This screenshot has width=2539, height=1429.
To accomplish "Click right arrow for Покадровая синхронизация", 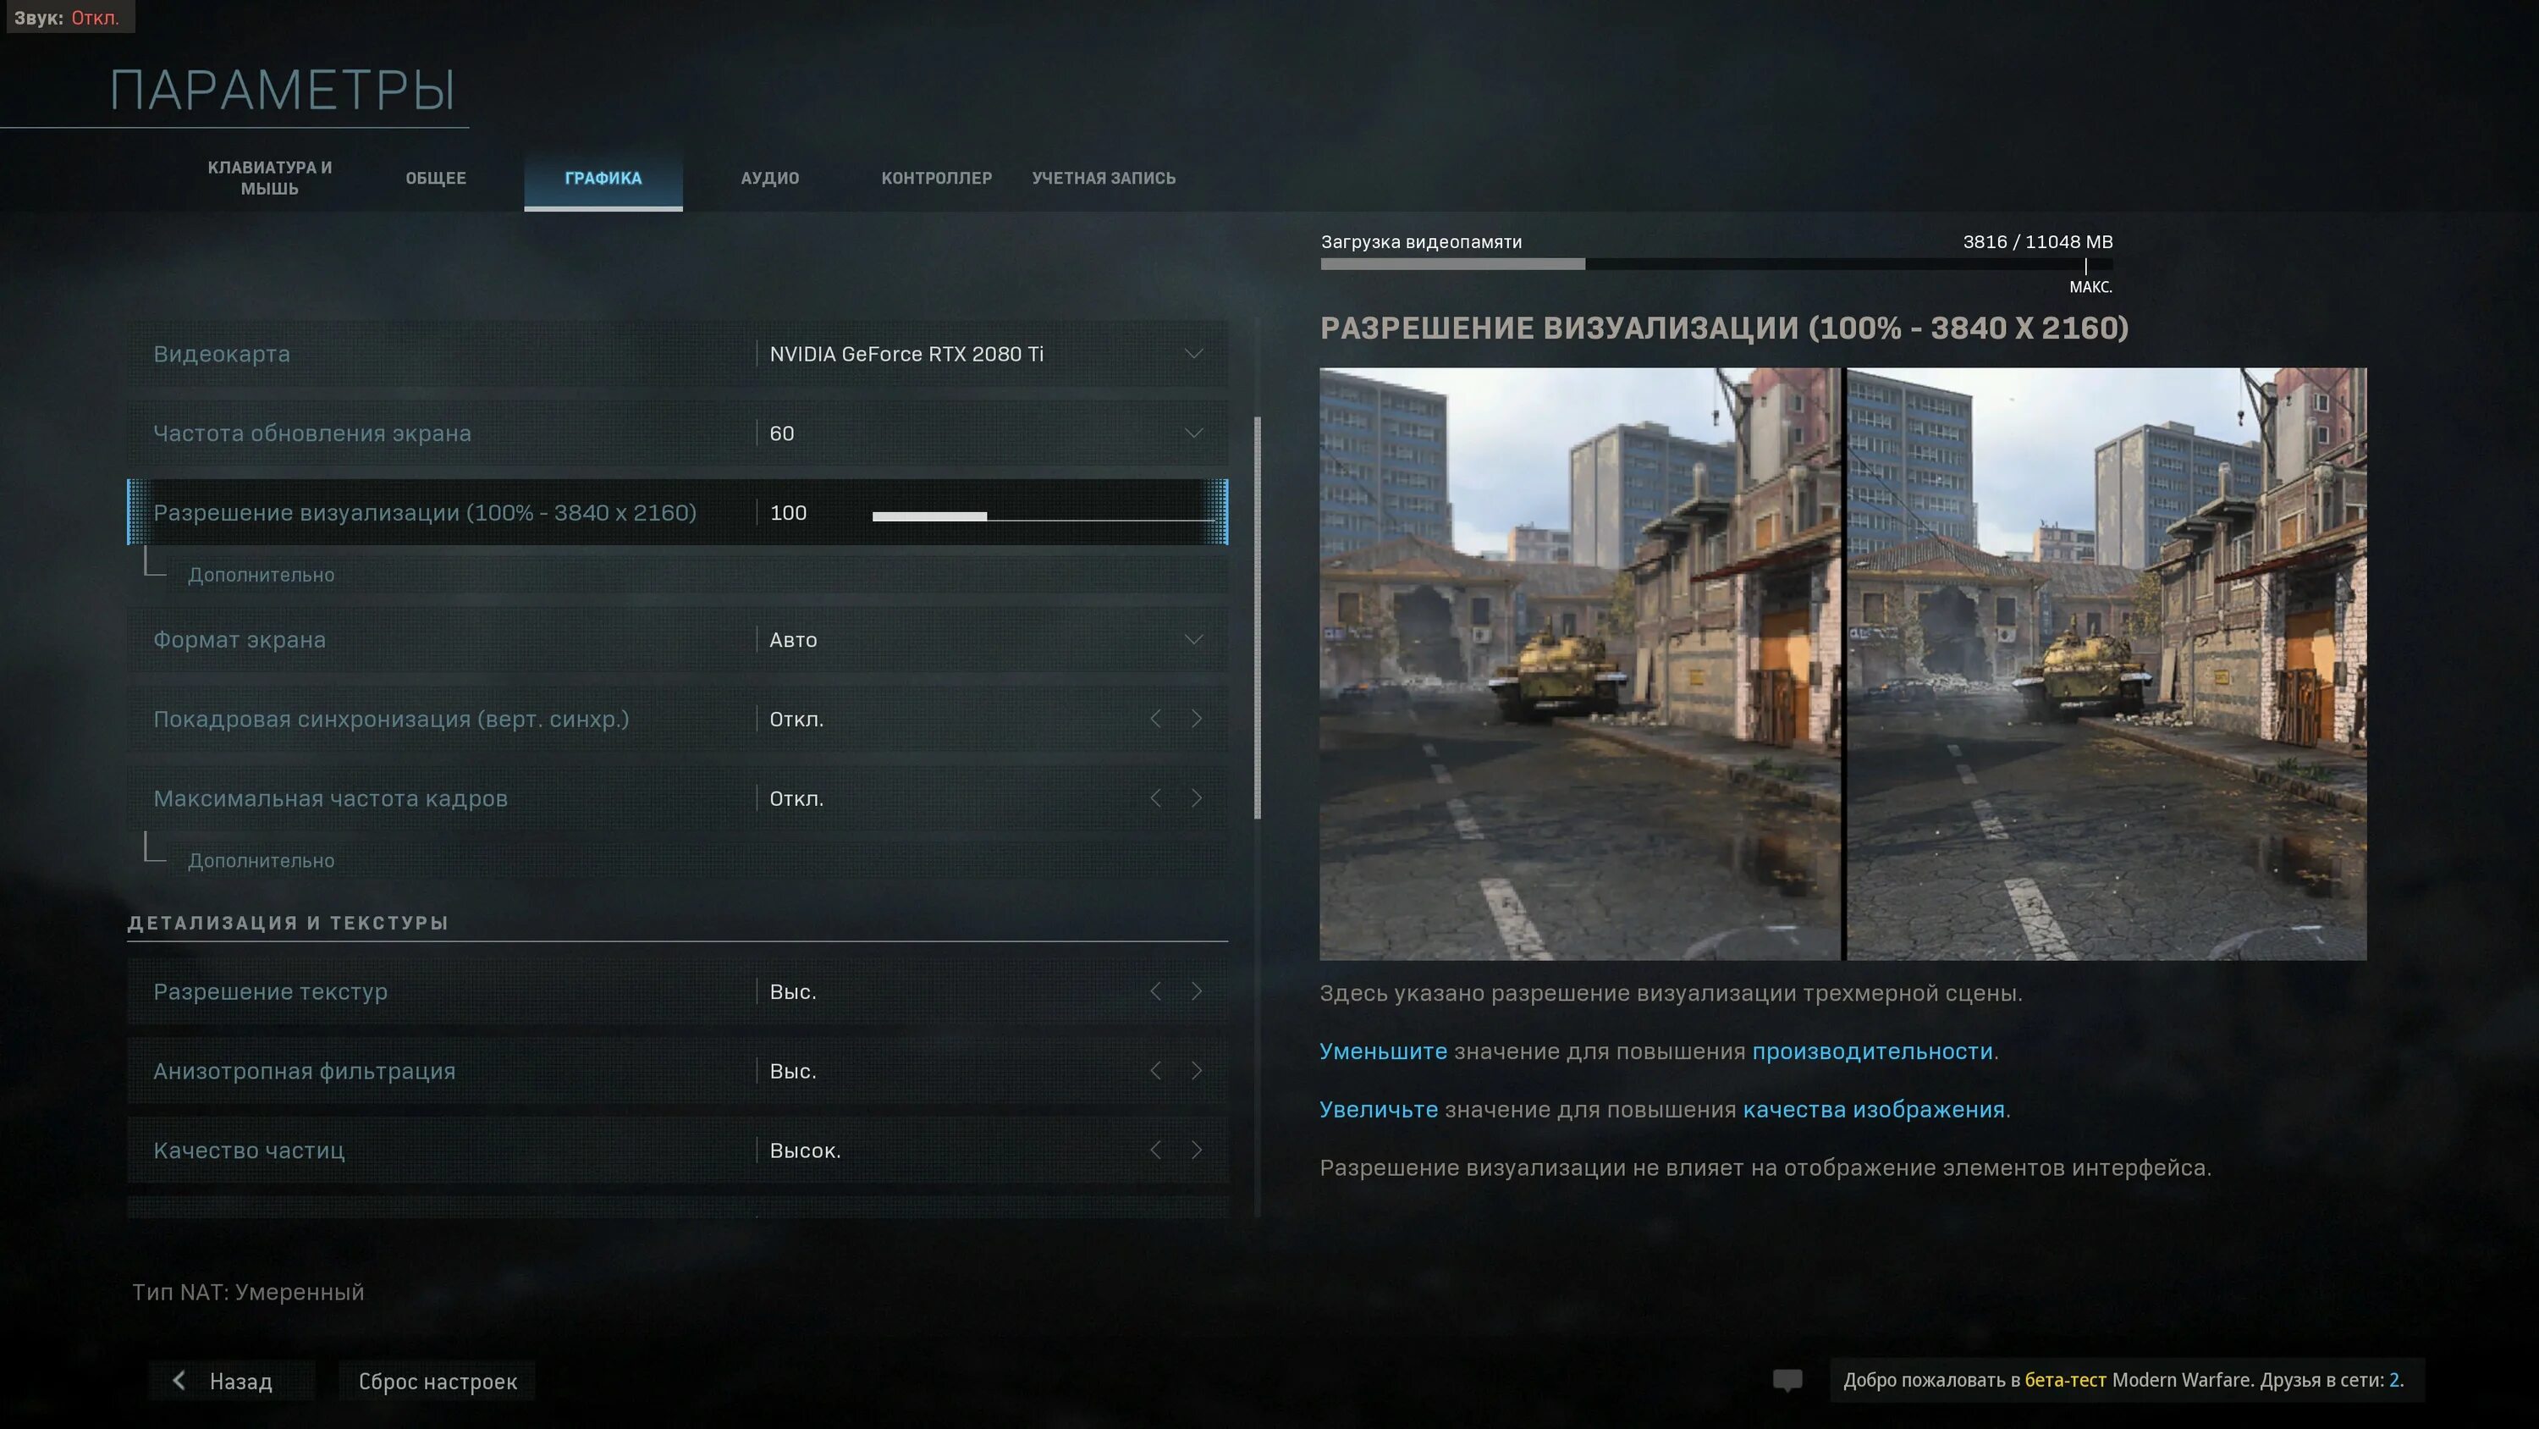I will click(1196, 719).
